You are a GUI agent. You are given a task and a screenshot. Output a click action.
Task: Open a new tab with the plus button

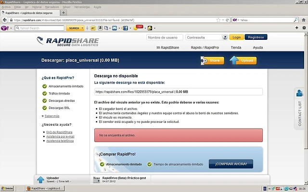(x=64, y=13)
